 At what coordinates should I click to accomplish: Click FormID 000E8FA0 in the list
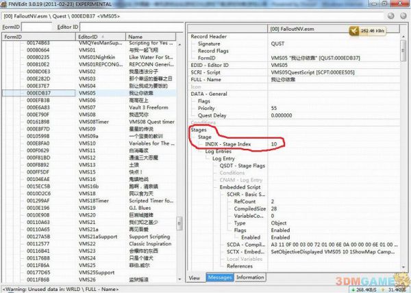pos(38,143)
